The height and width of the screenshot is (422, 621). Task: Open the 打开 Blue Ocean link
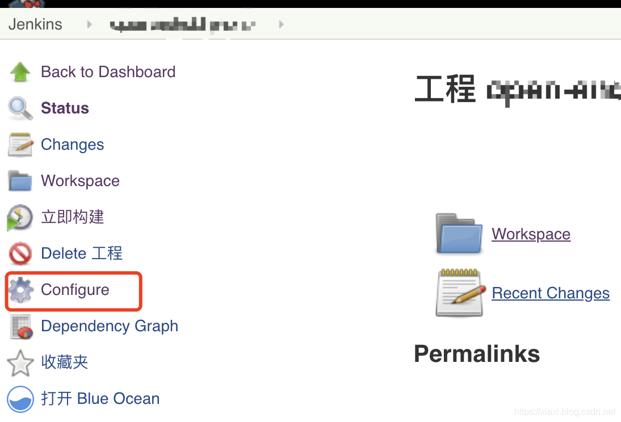click(100, 399)
